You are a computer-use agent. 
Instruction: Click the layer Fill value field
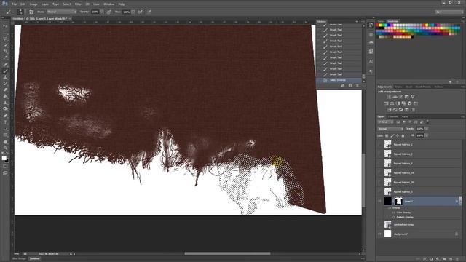coord(419,136)
